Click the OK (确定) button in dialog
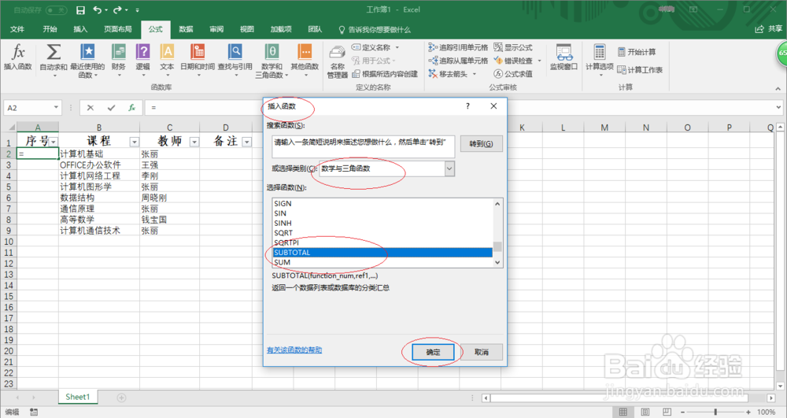787x418 pixels. click(x=433, y=352)
